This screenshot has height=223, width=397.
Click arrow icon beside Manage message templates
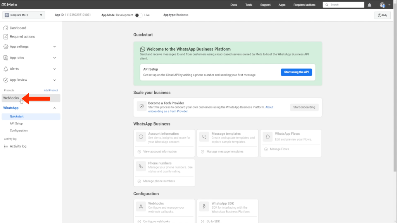202,152
